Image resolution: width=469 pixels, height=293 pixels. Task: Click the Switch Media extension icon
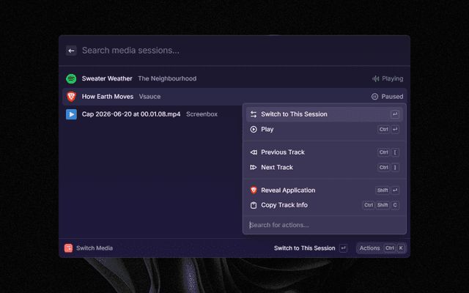(x=68, y=248)
